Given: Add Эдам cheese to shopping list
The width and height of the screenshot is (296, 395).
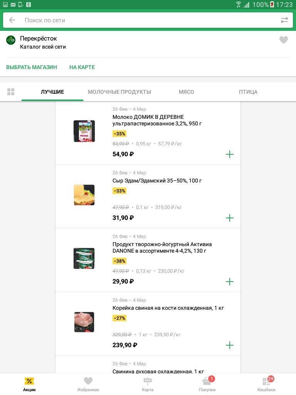Looking at the screenshot, I should (x=230, y=218).
